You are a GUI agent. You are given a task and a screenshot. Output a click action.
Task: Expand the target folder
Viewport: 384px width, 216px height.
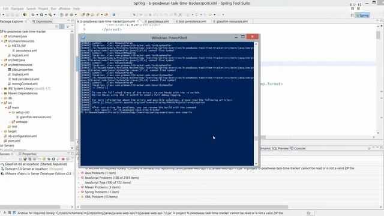coord(2,131)
